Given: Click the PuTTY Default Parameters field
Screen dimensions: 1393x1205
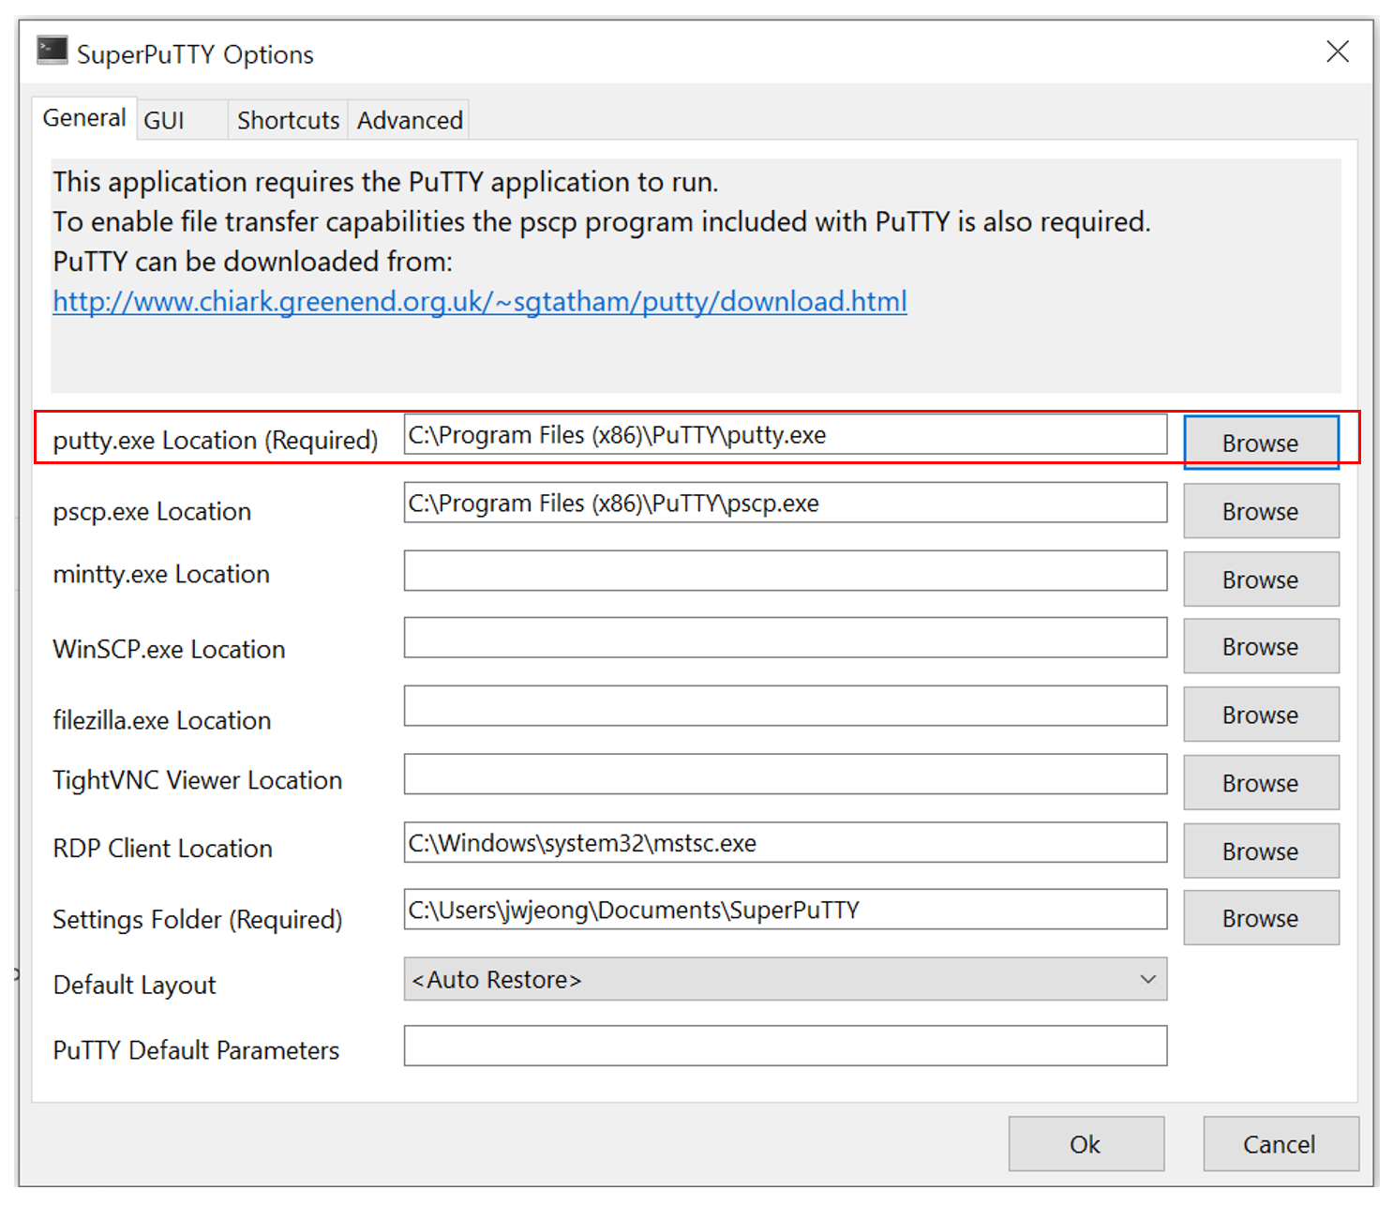Looking at the screenshot, I should click(x=786, y=1046).
